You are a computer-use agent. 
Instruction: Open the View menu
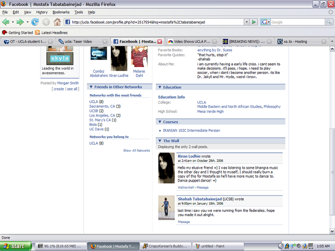[x=28, y=12]
